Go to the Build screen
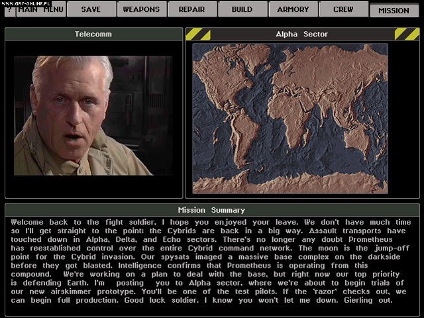Screen dimensions: 424x318 tap(242, 9)
